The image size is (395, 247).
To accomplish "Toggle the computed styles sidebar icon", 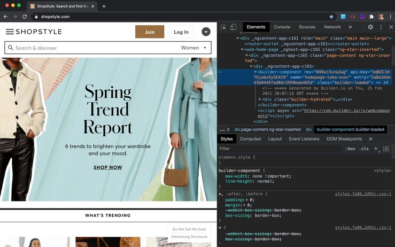I will (386, 149).
